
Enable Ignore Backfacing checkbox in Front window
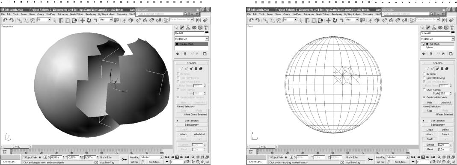pyautogui.click(x=424, y=78)
